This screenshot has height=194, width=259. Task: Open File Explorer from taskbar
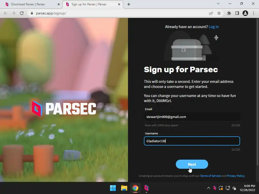pos(124,188)
